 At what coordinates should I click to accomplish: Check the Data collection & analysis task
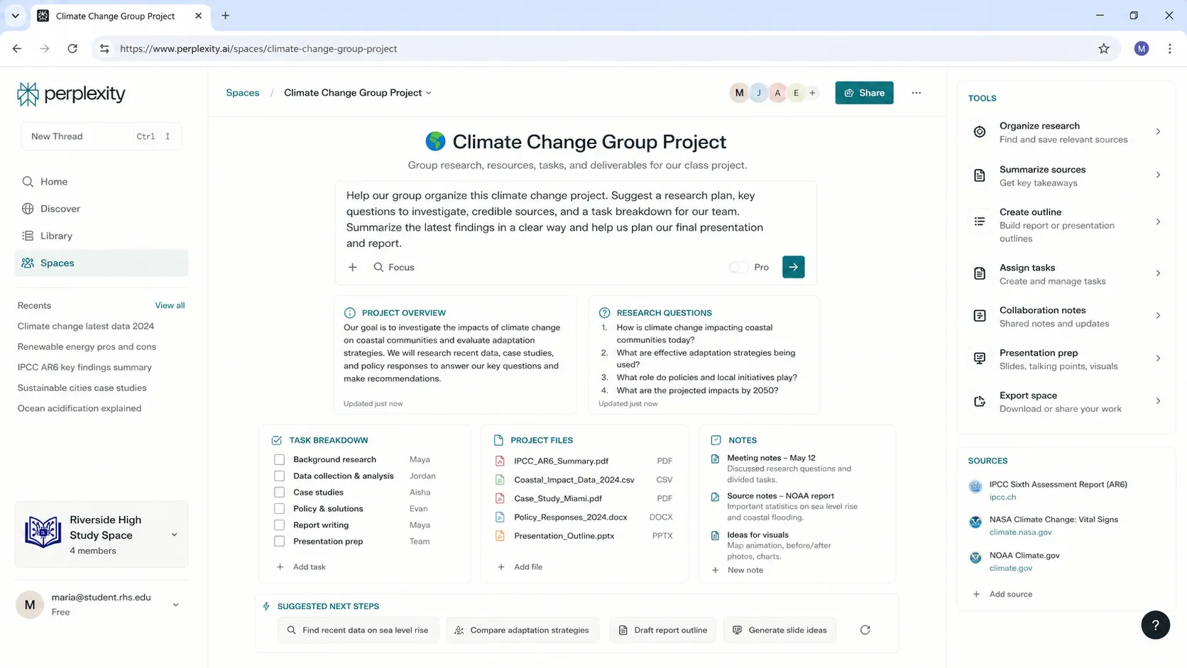coord(280,476)
